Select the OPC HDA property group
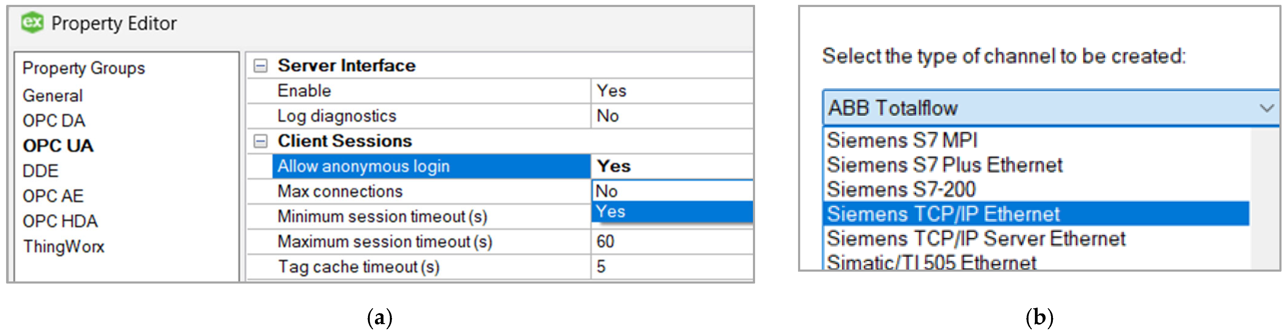The width and height of the screenshot is (1287, 336). (x=60, y=221)
